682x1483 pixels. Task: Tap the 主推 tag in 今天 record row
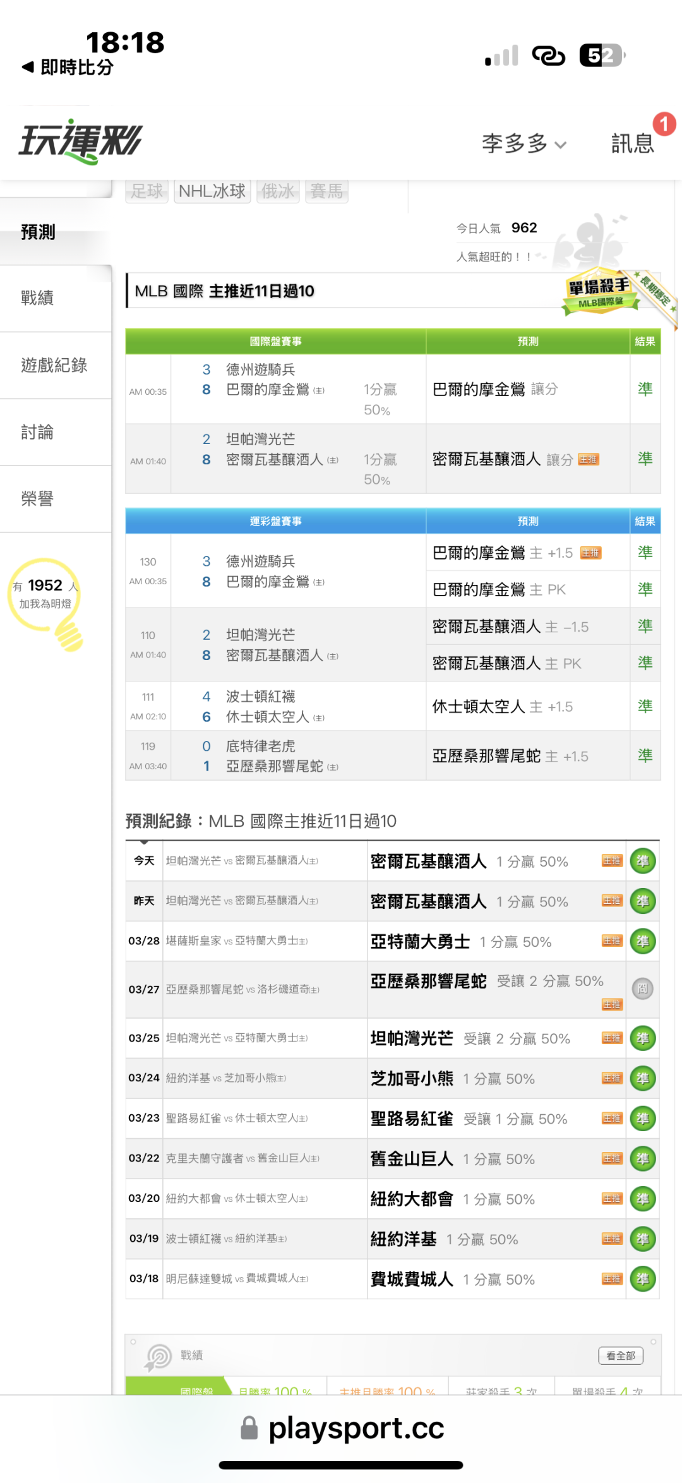612,861
